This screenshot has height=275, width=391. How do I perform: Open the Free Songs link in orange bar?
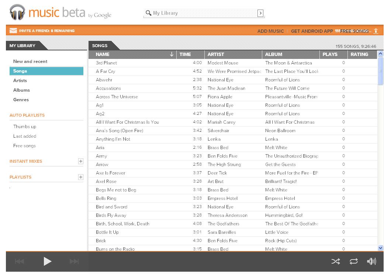354,31
